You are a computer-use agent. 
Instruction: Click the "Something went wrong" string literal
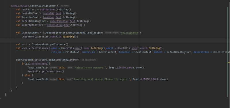tap(101, 79)
